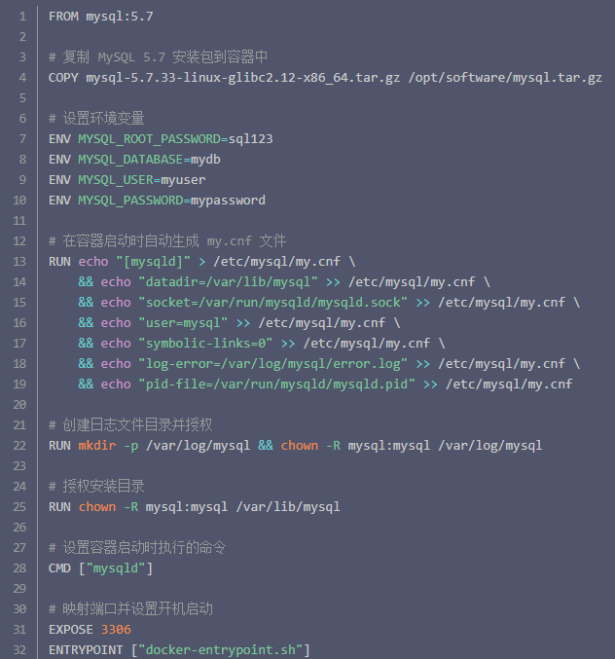Click MYSQL_DATABASE variable on line 8
The width and height of the screenshot is (615, 659).
coord(130,160)
